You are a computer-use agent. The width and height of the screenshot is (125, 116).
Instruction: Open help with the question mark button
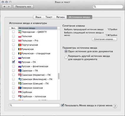point(115,106)
